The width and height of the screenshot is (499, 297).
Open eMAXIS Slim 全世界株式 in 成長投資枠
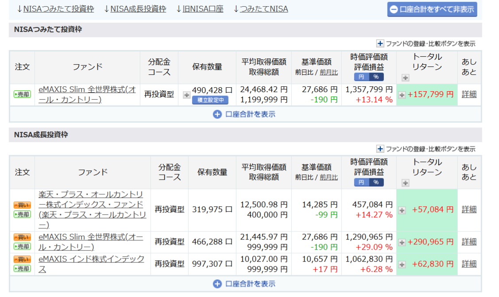(x=91, y=242)
